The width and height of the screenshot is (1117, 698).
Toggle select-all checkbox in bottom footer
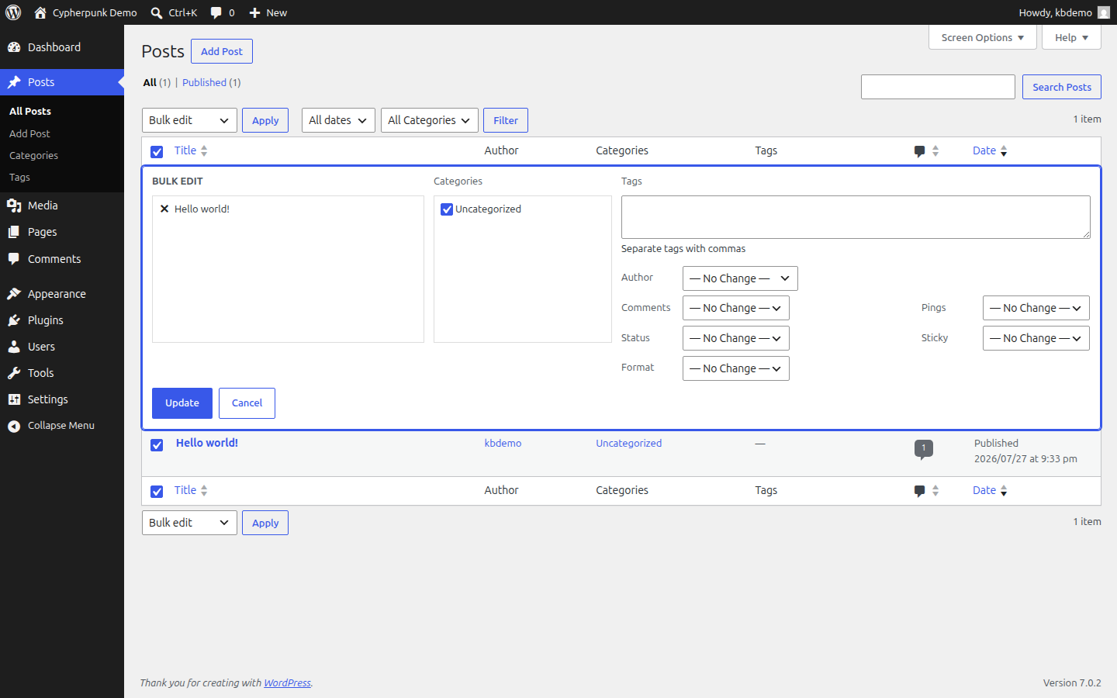[157, 492]
